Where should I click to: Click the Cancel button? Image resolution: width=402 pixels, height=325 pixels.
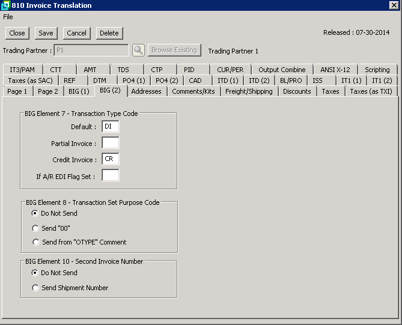(76, 33)
